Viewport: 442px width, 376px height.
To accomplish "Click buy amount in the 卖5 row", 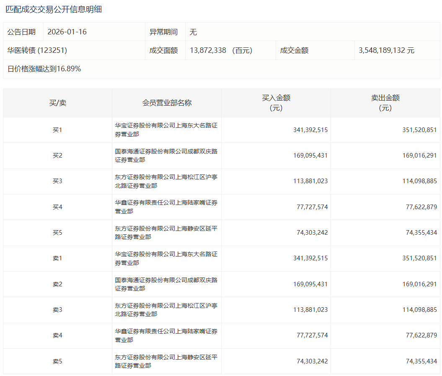I will [x=310, y=361].
